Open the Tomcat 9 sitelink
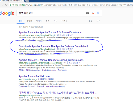Image resolution: width=133 pixels, height=105 pixels. tap(32, 86)
